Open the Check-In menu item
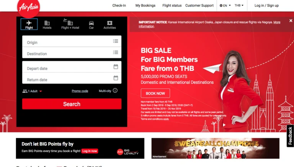Image resolution: width=294 pixels, height=167 pixels. pos(119,6)
